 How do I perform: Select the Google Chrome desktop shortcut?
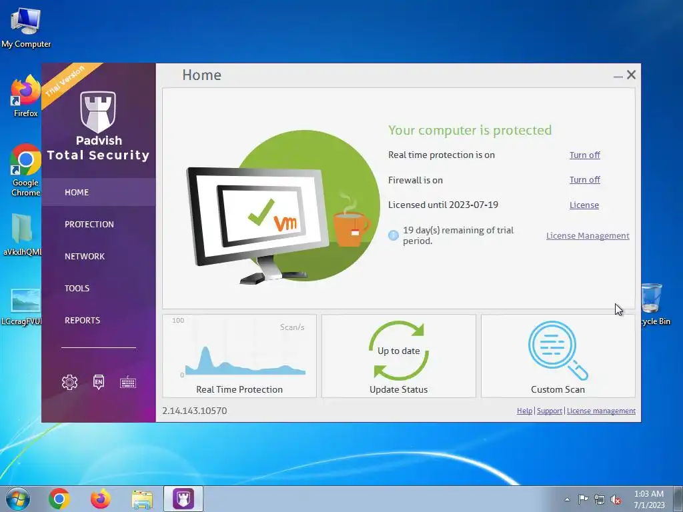click(25, 170)
